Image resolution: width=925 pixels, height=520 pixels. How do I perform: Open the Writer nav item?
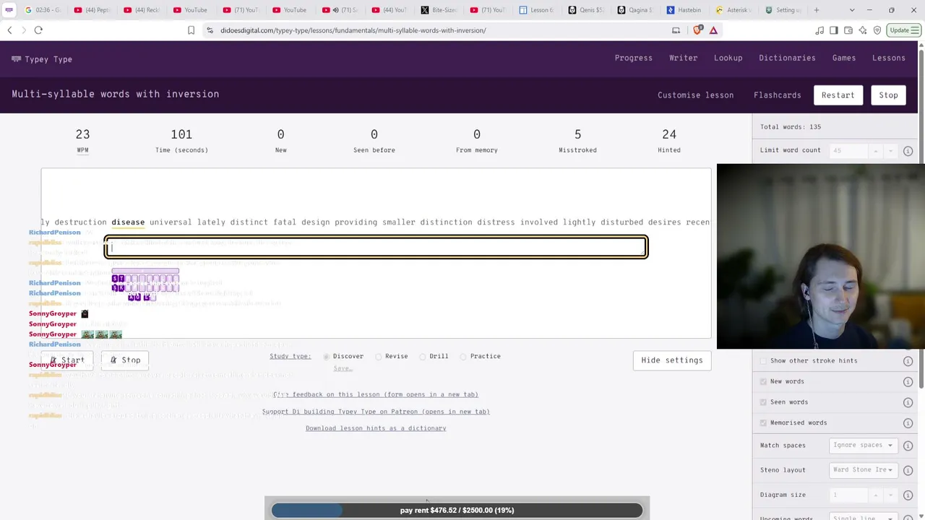(x=684, y=58)
